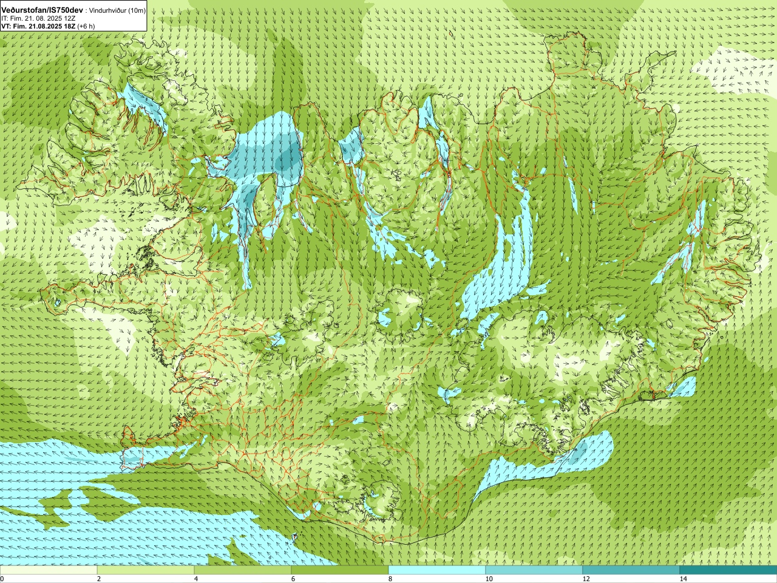Click the 4–6 medium green legend segment
Viewport: 777px width, 583px height.
pos(243,570)
